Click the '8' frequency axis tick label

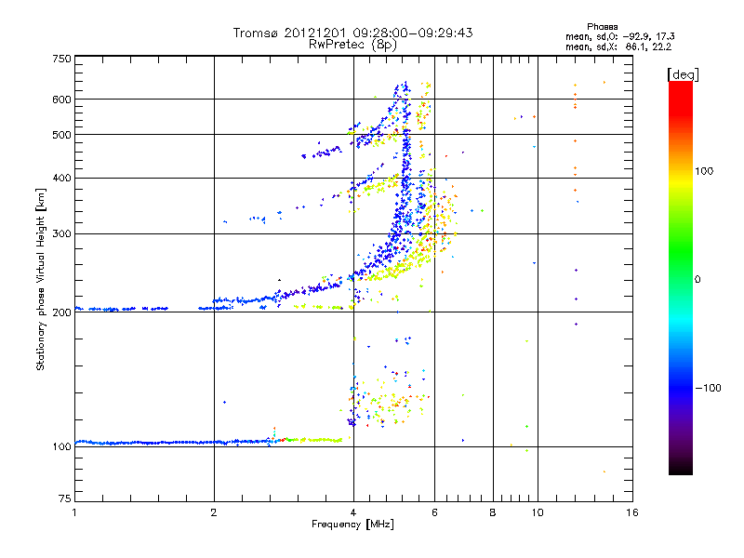(493, 512)
